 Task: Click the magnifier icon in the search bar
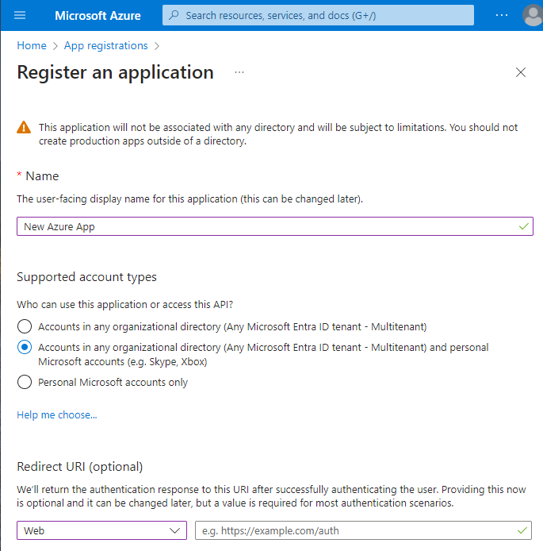point(174,15)
